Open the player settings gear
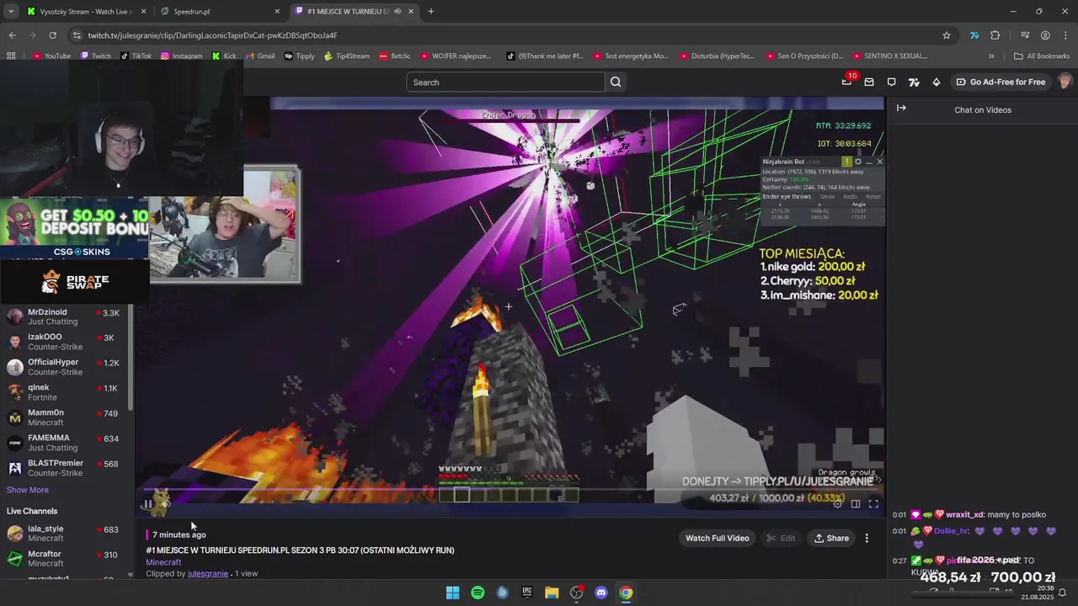The image size is (1078, 606). click(x=837, y=504)
